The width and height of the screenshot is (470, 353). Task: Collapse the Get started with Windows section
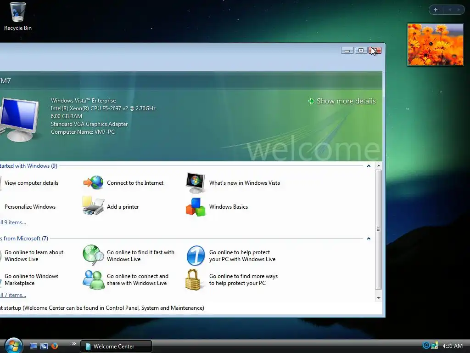click(369, 165)
